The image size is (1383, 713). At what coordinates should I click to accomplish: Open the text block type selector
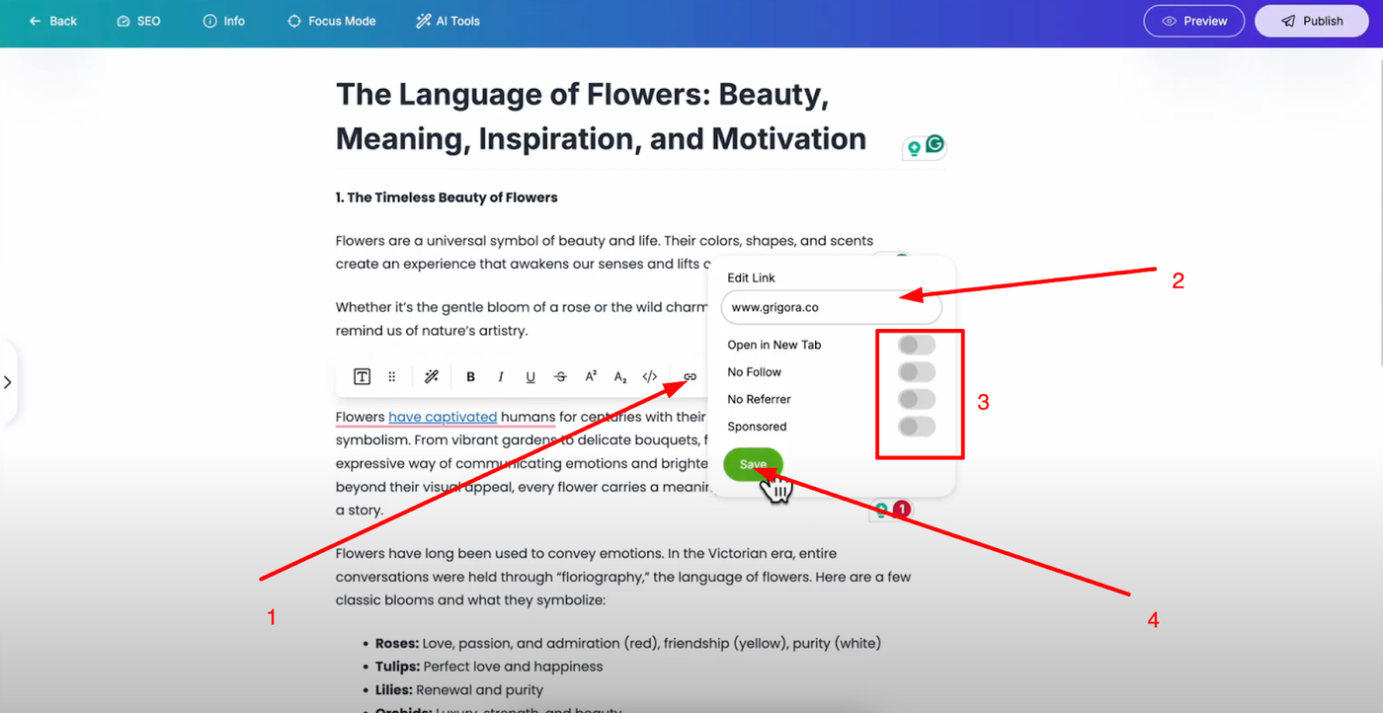tap(363, 376)
